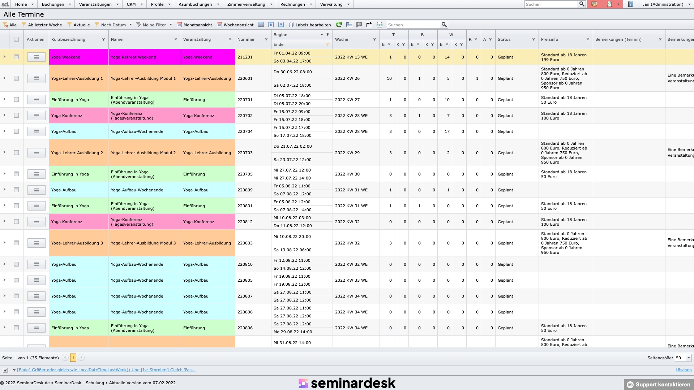Click Support kontaktieren button
The height and width of the screenshot is (390, 694).
[659, 385]
